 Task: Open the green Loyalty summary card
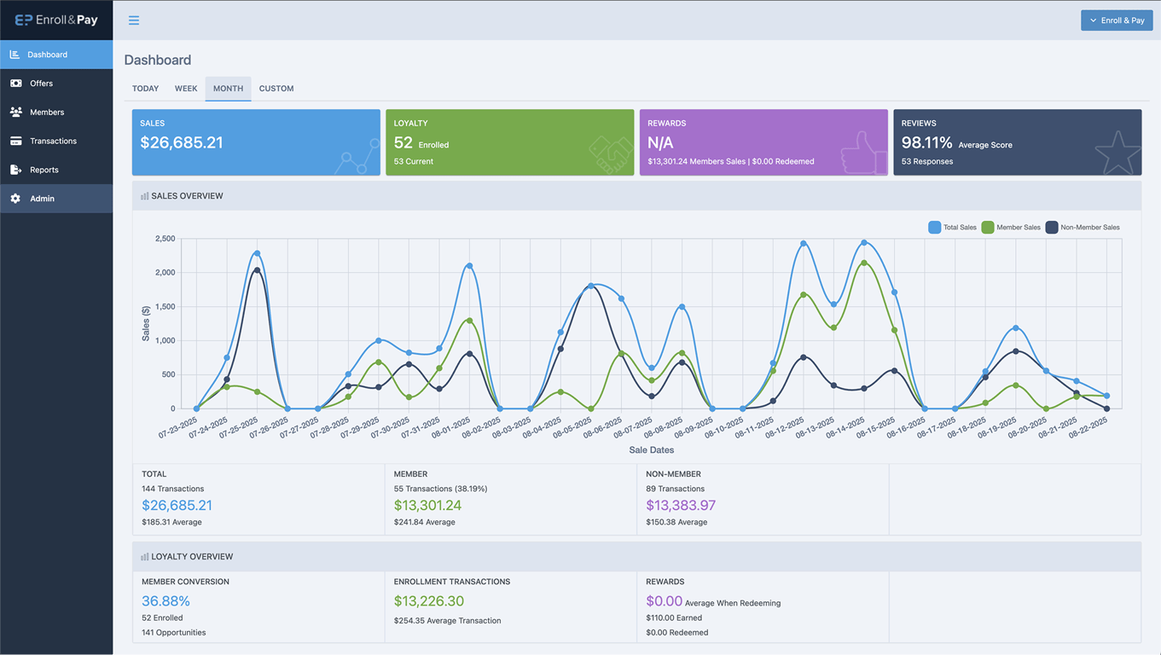click(509, 142)
